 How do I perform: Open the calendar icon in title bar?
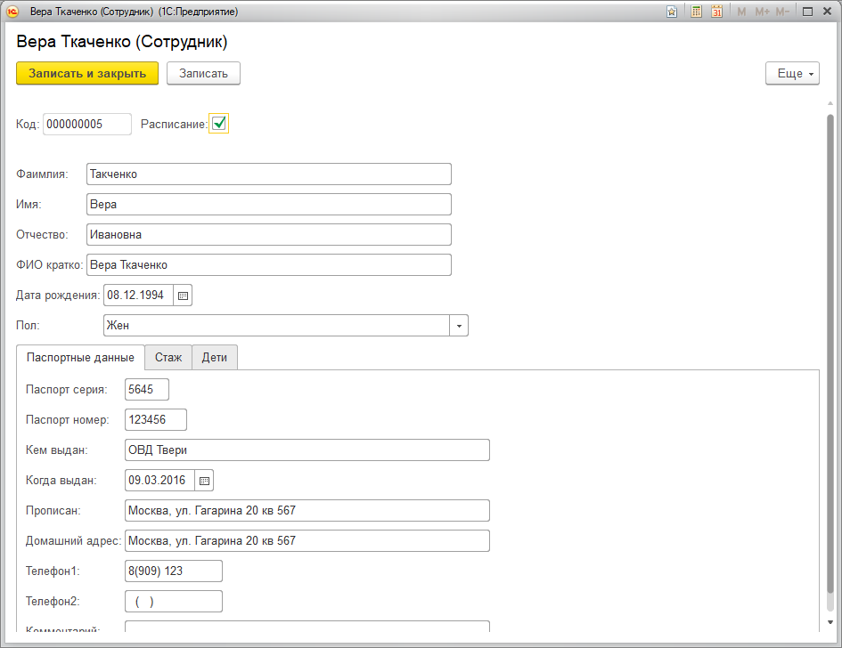(x=717, y=12)
